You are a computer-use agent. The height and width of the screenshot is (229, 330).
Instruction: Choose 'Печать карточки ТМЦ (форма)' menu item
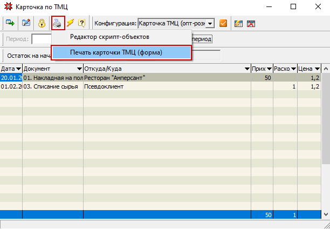tap(116, 52)
